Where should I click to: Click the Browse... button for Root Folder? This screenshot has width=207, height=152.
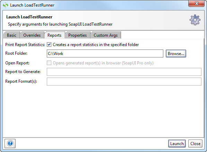(176, 54)
